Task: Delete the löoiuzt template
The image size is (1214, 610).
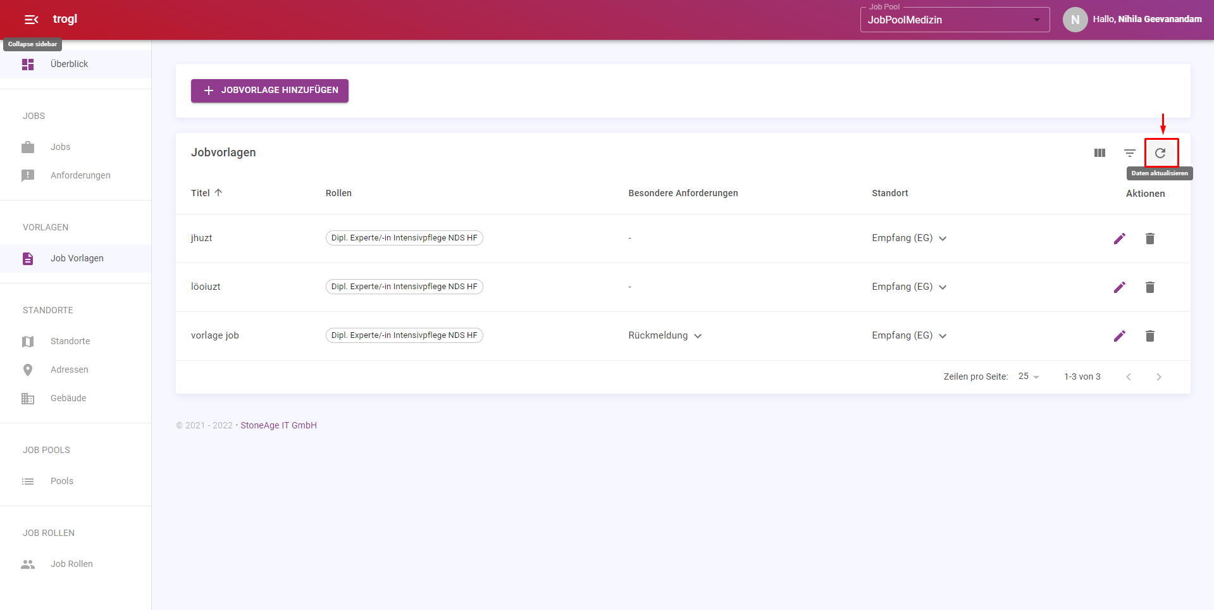Action: (1150, 287)
